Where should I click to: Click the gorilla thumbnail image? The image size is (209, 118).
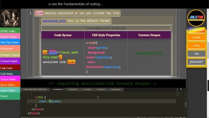(x=10, y=18)
